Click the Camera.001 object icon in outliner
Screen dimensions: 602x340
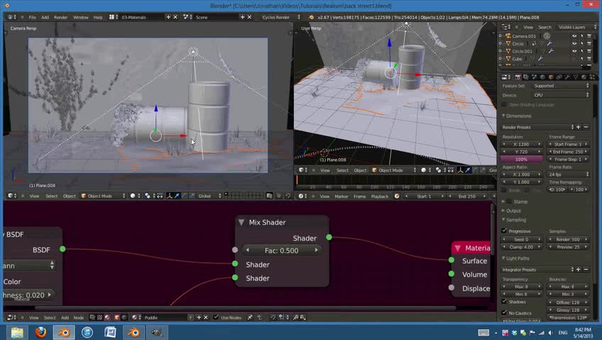click(507, 35)
